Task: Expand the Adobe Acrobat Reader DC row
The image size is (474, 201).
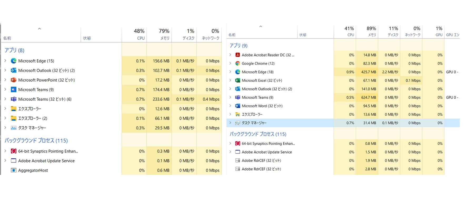Action: [230, 55]
